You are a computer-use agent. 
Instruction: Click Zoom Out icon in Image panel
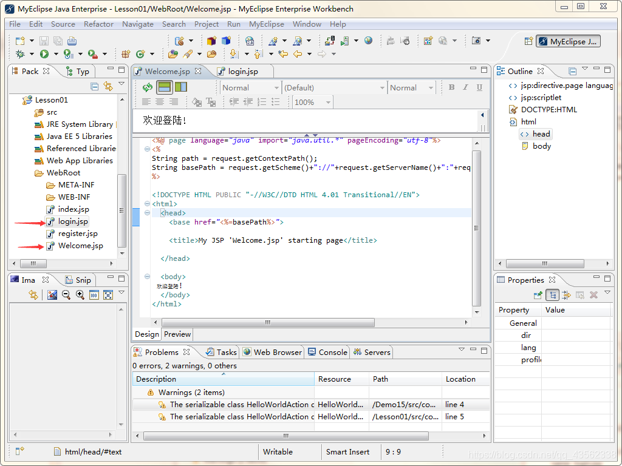point(66,295)
